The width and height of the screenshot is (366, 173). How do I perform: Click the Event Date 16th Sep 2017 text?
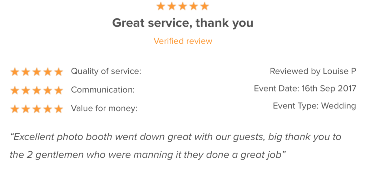coord(305,88)
